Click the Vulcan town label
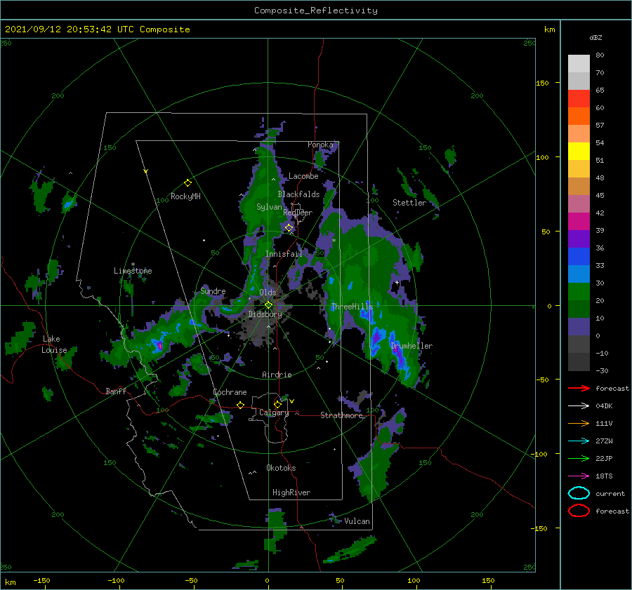This screenshot has height=590, width=632. pyautogui.click(x=357, y=521)
